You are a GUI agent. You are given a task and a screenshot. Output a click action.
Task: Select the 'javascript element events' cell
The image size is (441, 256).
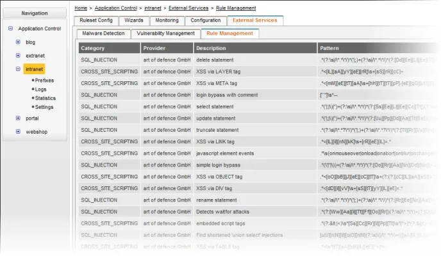pos(255,153)
